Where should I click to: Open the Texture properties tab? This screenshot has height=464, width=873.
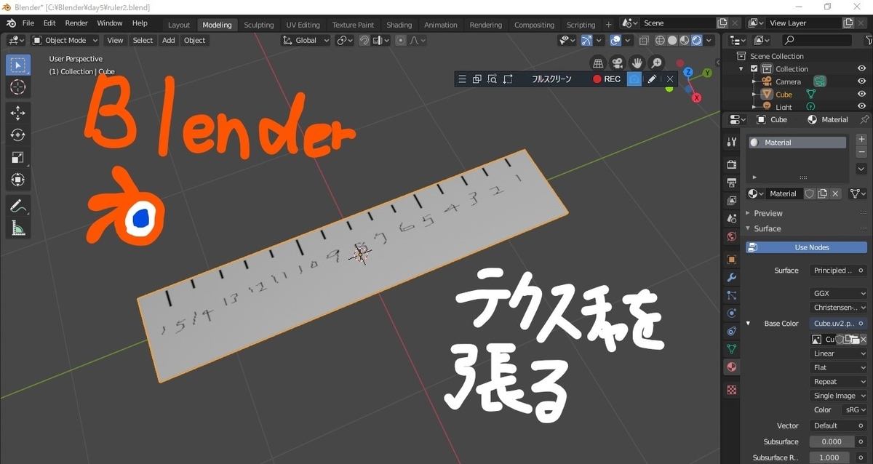click(732, 390)
